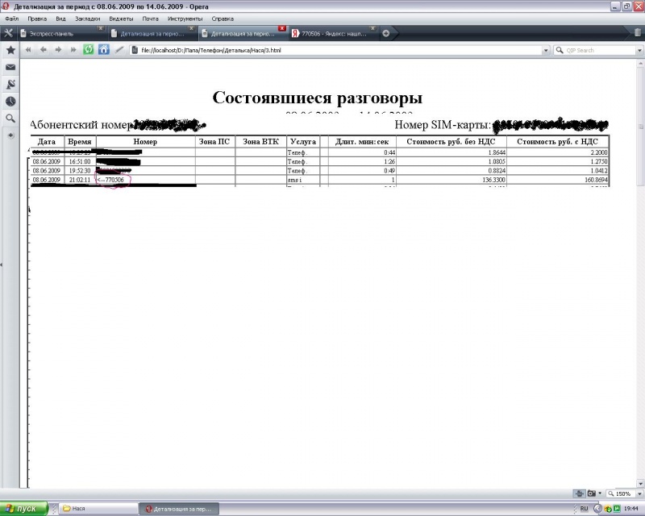Switch to the Экспресс-панель tab
The width and height of the screenshot is (645, 516).
point(60,34)
